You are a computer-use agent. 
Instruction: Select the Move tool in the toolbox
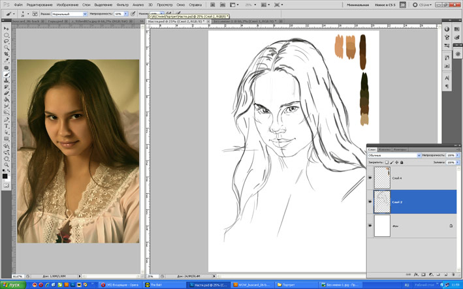[7, 29]
